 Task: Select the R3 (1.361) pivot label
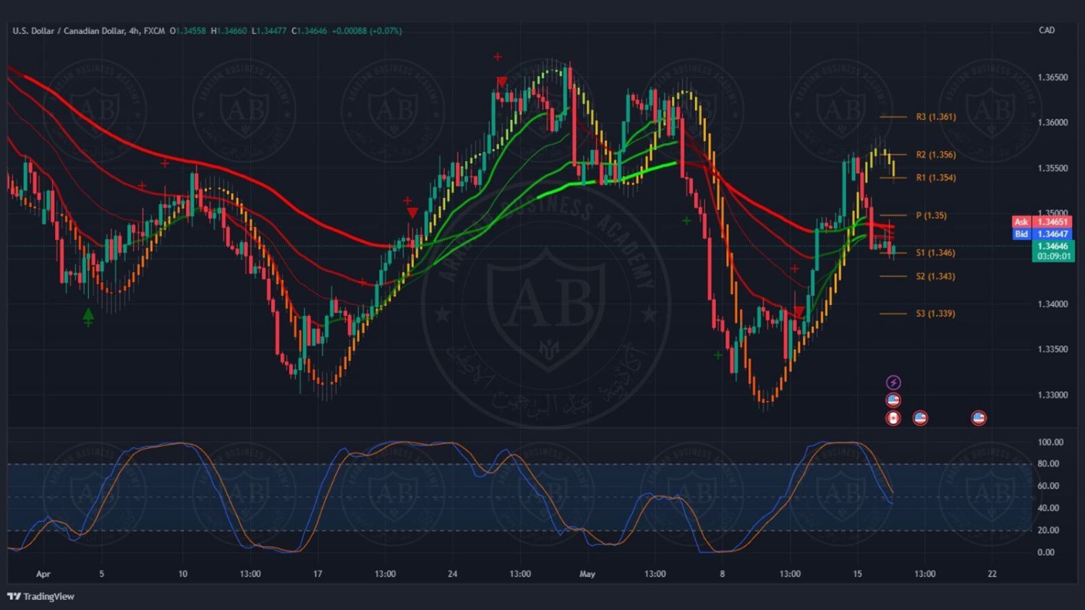click(x=935, y=117)
